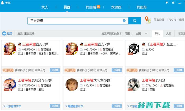The width and height of the screenshot is (185, 111).
Task: Open avatar of 王者荣耀官方8群
Action: tap(10, 49)
